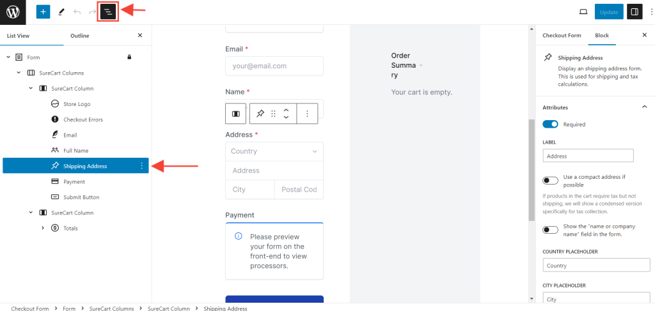
Task: Click the WordPress logo icon
Action: coord(13,12)
